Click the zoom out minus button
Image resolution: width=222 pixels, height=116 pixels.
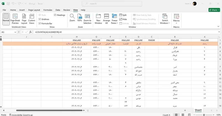coord(194,115)
